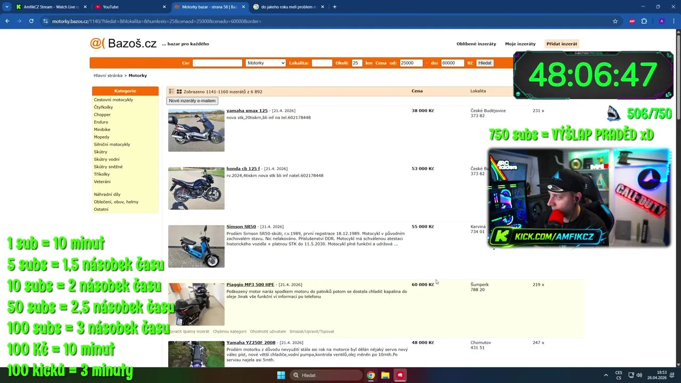681x383 pixels.
Task: Click Hlavní stránka breadcrumb
Action: click(108, 76)
